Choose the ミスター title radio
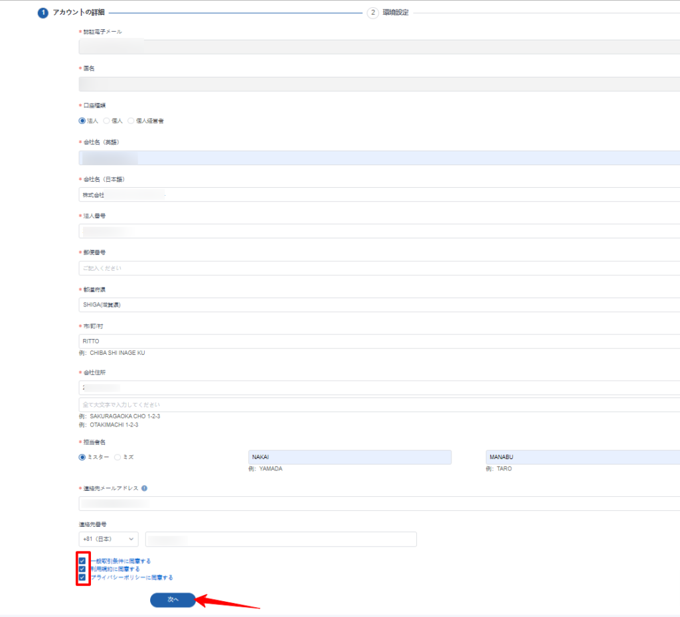 82,457
